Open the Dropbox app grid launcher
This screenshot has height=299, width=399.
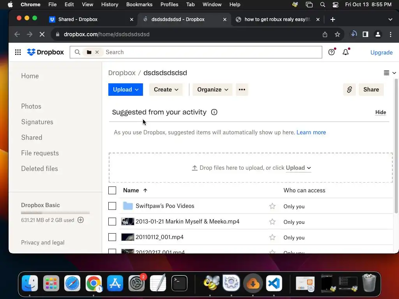[18, 52]
